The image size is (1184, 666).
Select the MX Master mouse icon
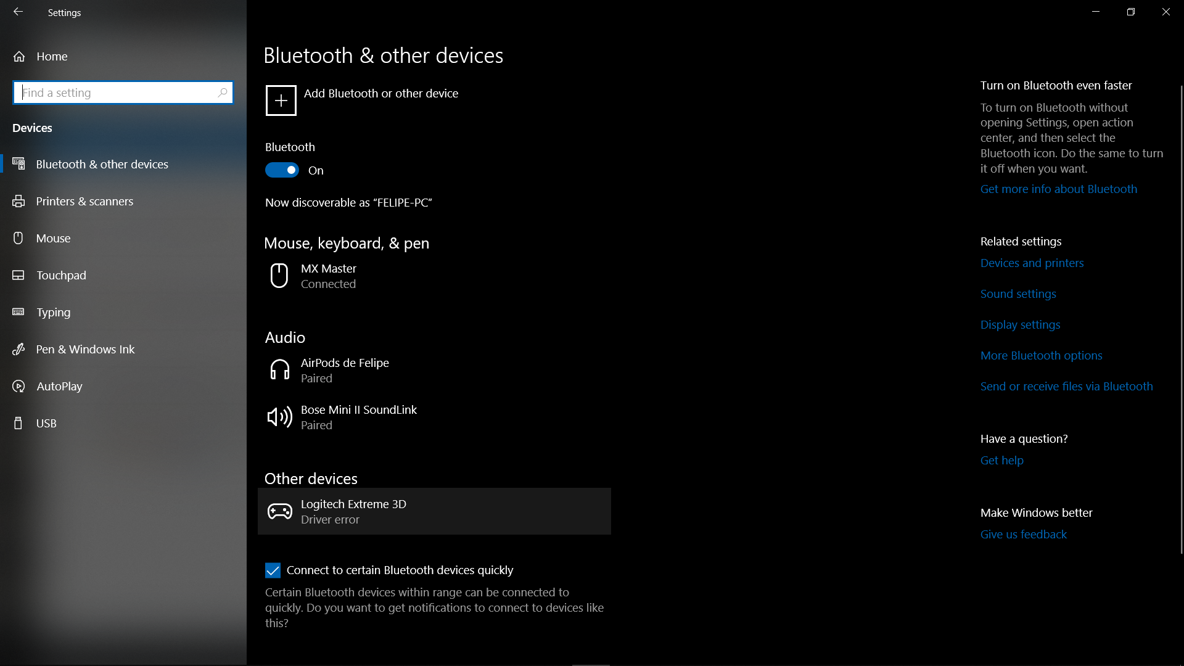tap(279, 276)
